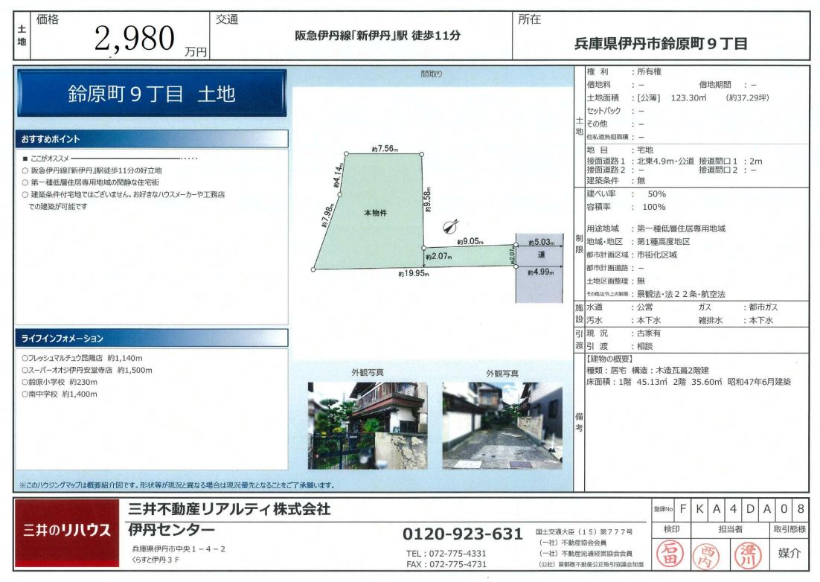Click the 土地 label box beside the price
Image resolution: width=820 pixels, height=582 pixels.
coord(22,36)
